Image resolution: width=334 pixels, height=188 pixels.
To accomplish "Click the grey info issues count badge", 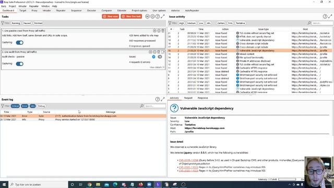I will coord(160,57).
